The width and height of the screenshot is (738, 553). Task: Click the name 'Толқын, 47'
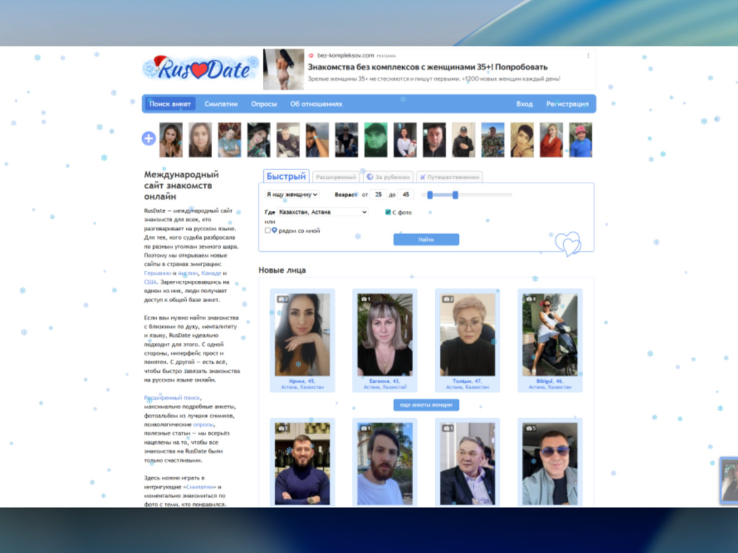[x=467, y=381]
